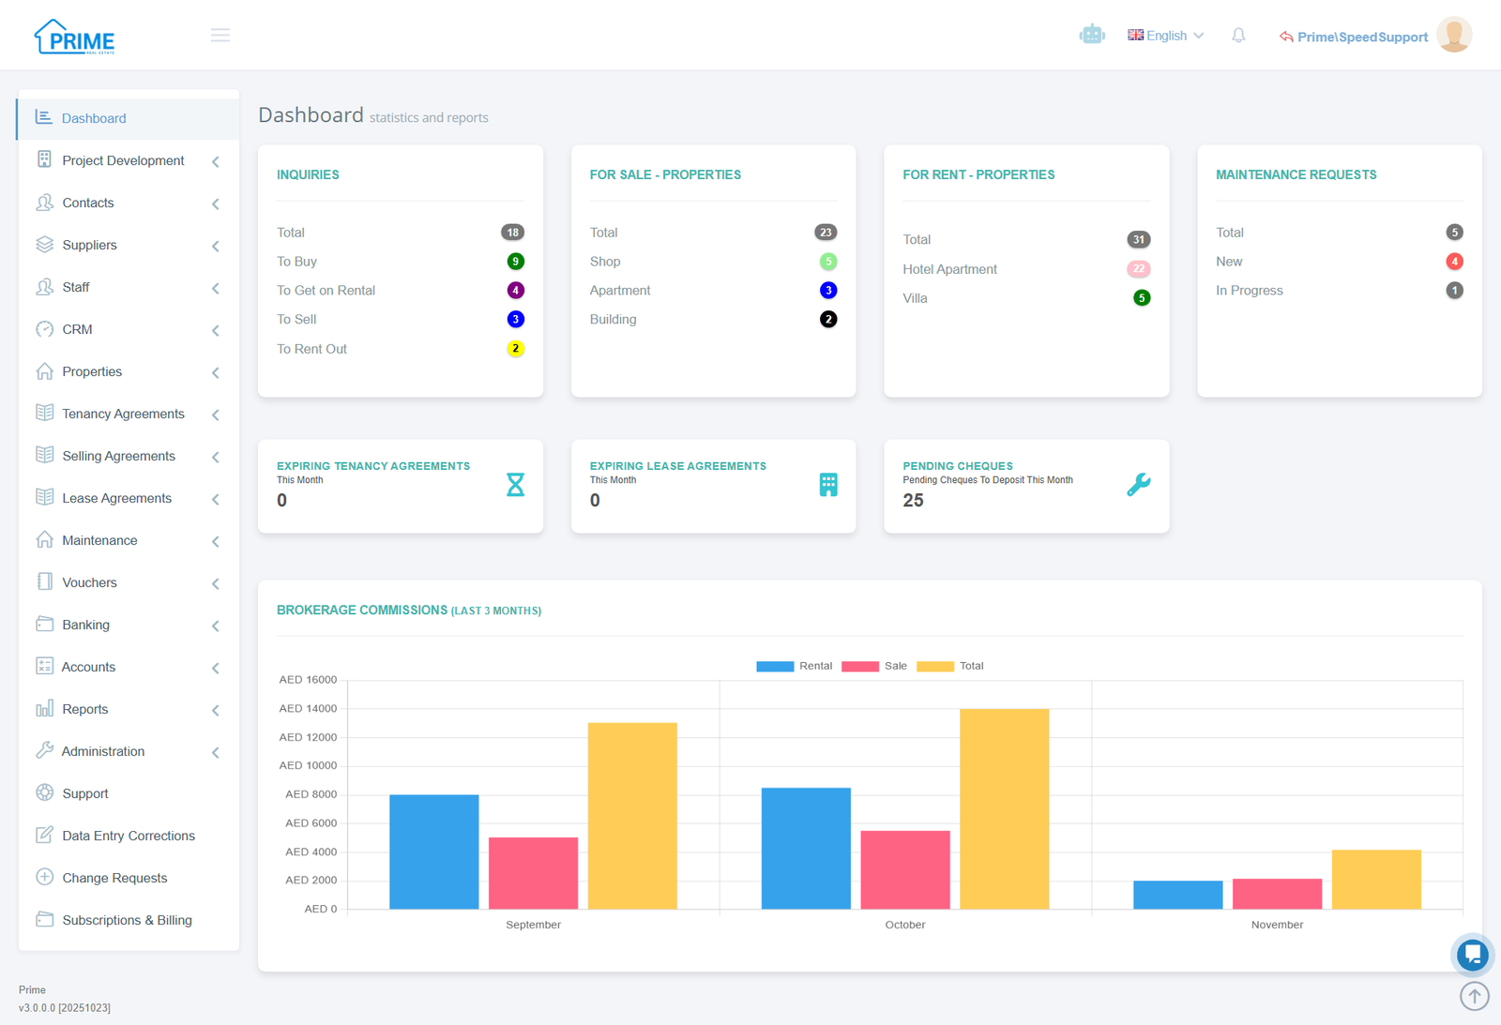This screenshot has width=1501, height=1025.
Task: Toggle the Total series in chart legend
Action: (x=949, y=666)
